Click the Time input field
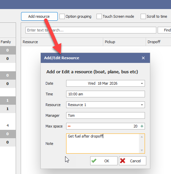This screenshot has width=171, height=174. [106, 94]
